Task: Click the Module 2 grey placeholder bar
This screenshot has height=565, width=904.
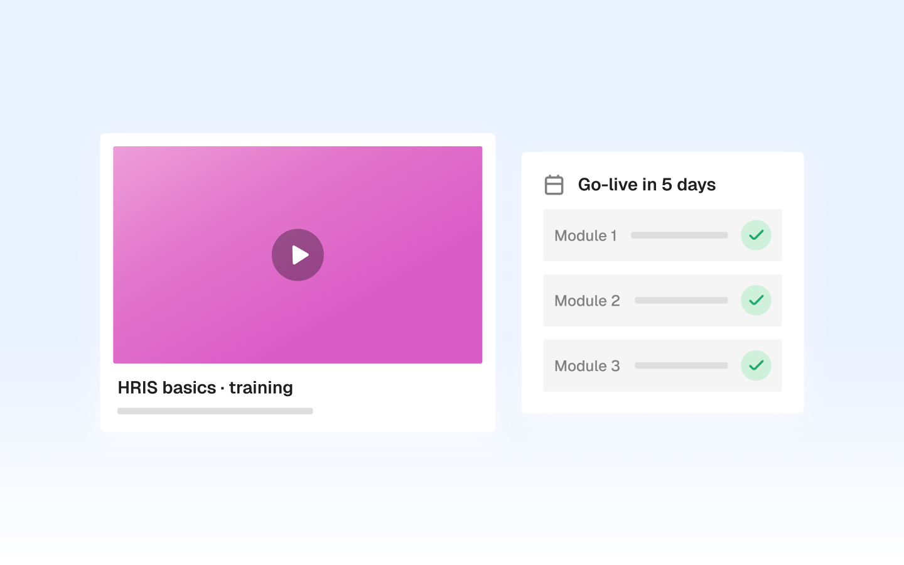Action: pos(681,301)
